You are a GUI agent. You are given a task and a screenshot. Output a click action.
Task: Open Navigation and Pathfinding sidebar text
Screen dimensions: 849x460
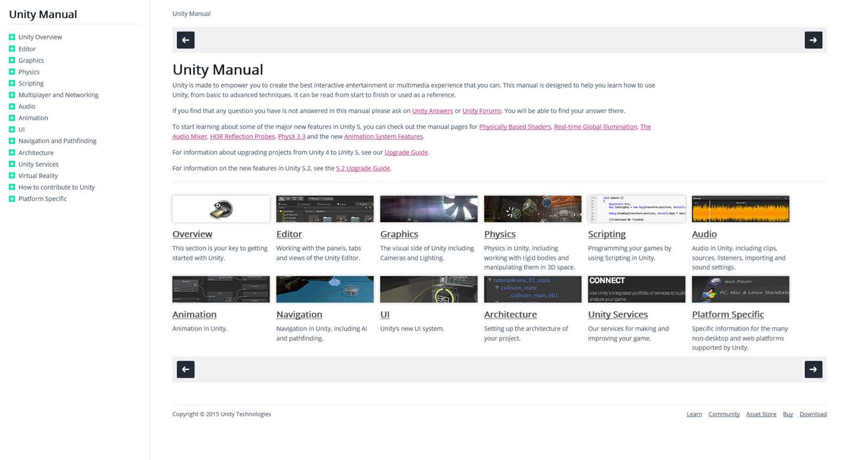pos(57,141)
